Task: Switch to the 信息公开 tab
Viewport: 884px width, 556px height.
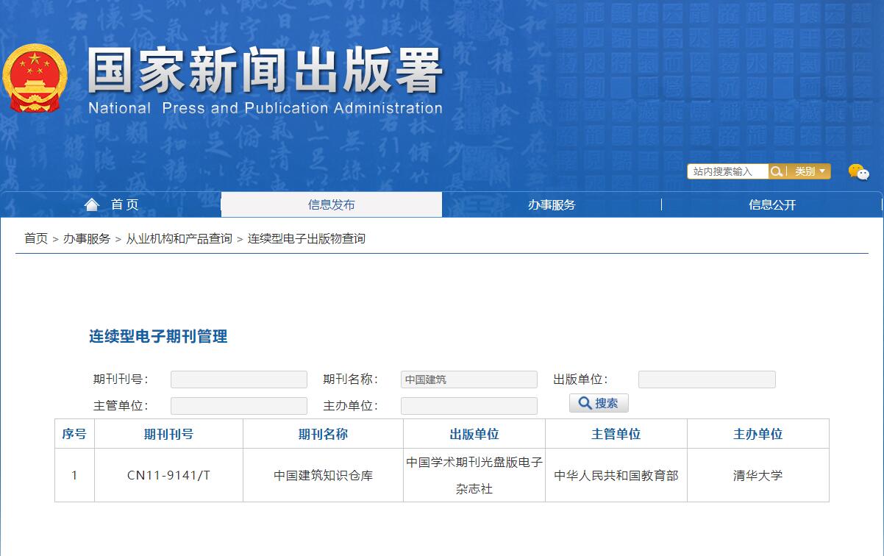Action: [x=772, y=204]
